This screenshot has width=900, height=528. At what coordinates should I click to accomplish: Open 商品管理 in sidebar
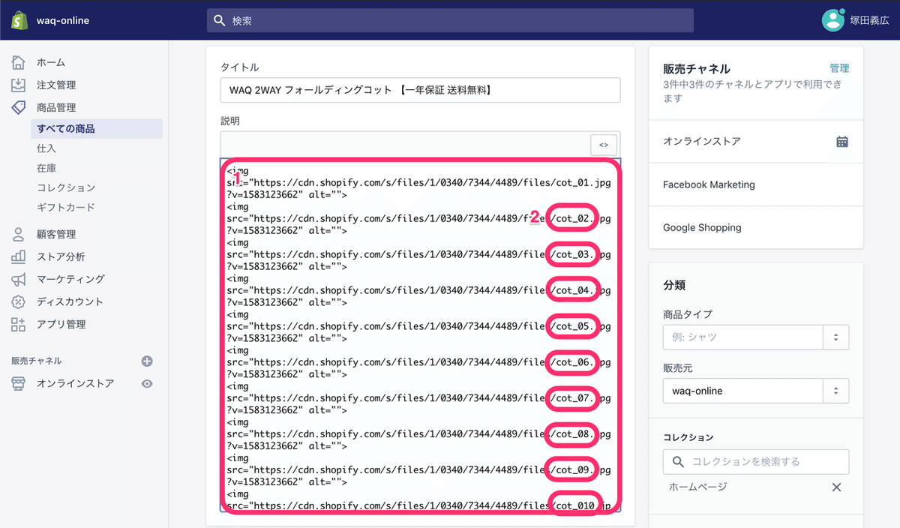pyautogui.click(x=56, y=107)
